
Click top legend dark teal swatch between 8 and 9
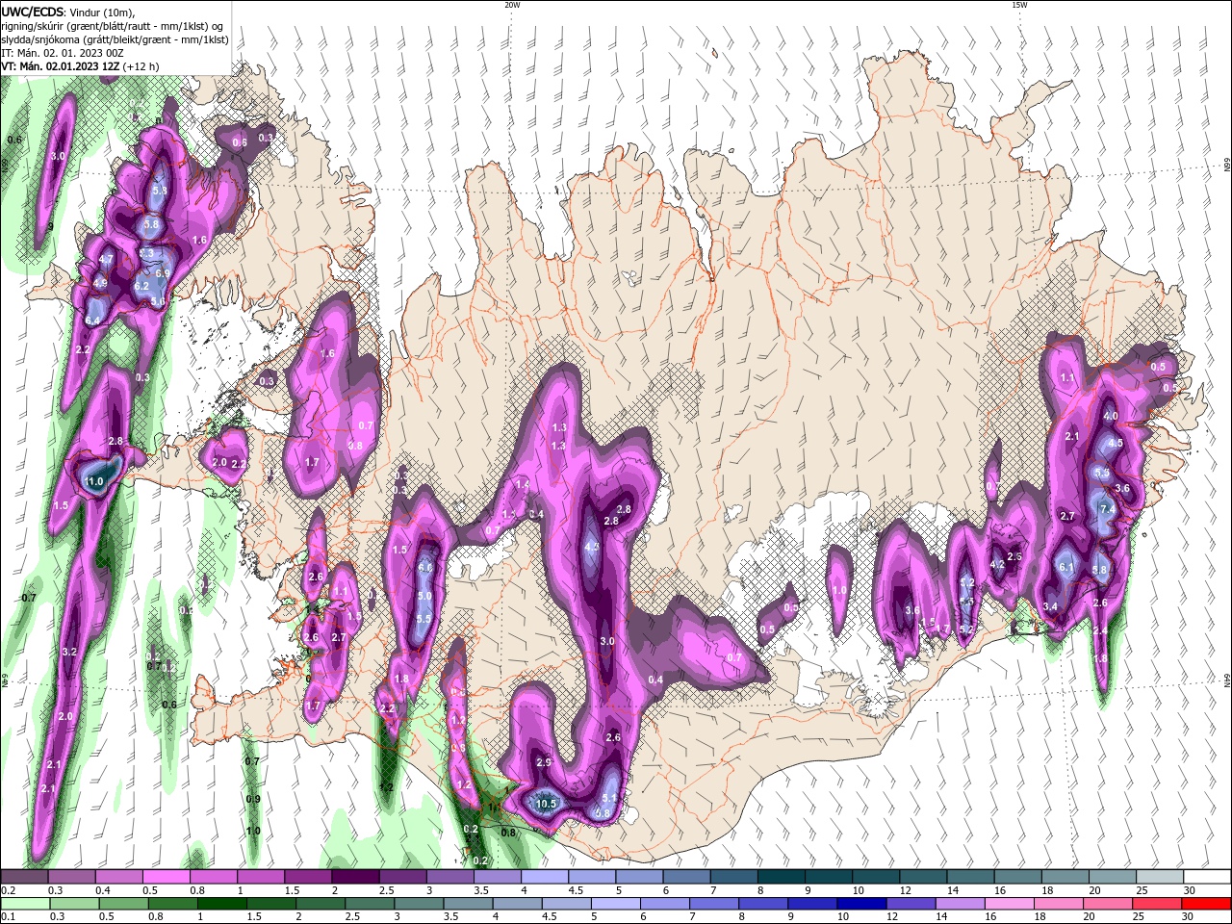click(782, 877)
